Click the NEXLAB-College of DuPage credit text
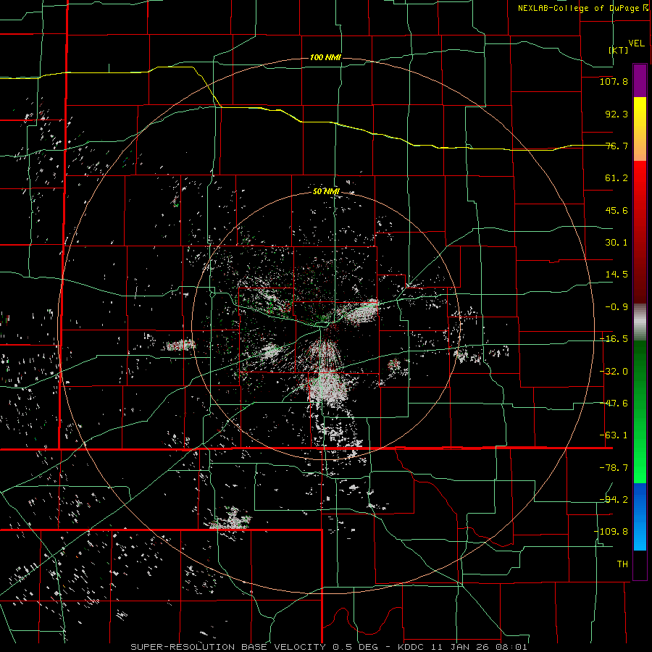The width and height of the screenshot is (652, 652). [582, 8]
